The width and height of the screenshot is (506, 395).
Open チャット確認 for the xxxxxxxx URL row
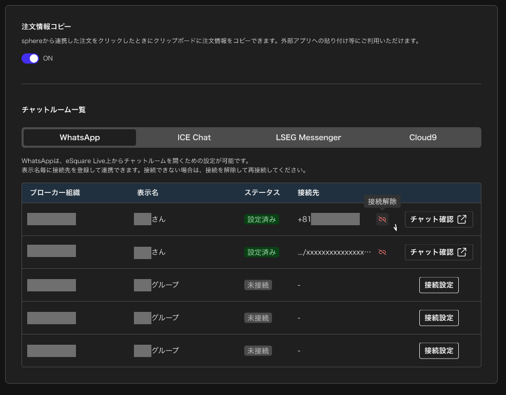coord(439,252)
